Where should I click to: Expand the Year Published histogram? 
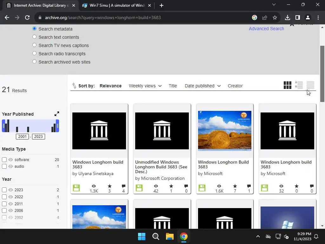57,114
